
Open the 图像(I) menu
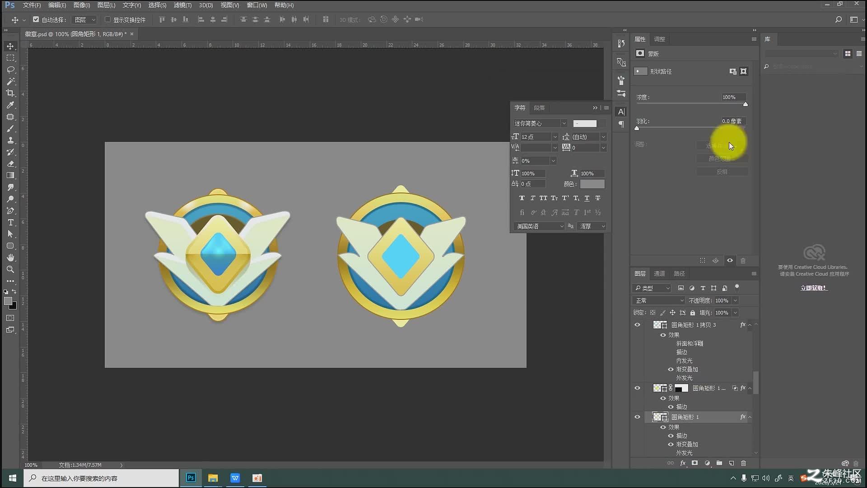[82, 5]
